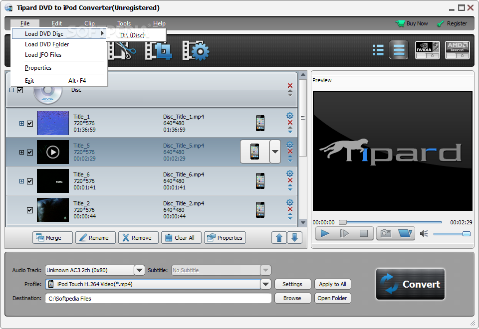Remove Title_2 with its red X
479x329 pixels.
290,209
